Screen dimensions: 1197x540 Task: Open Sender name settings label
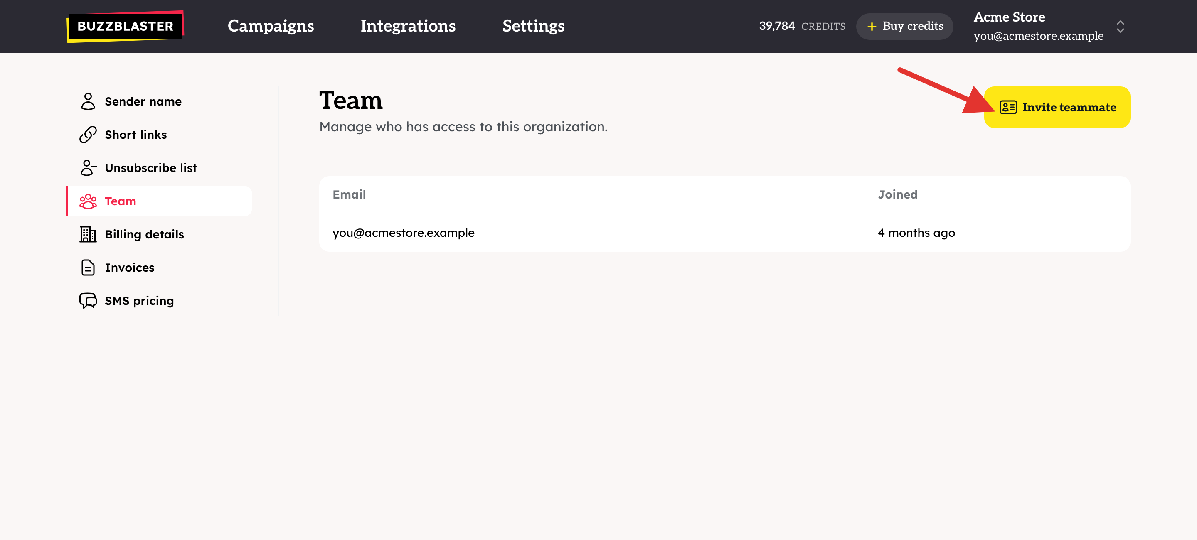tap(143, 101)
